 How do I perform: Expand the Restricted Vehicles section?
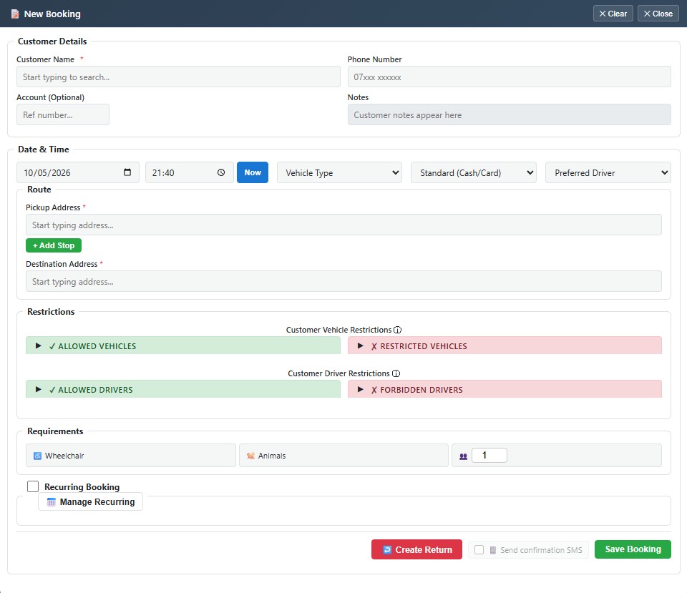coord(505,345)
